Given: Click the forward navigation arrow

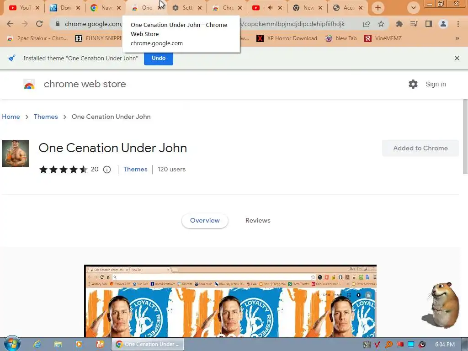Looking at the screenshot, I should click(x=25, y=24).
